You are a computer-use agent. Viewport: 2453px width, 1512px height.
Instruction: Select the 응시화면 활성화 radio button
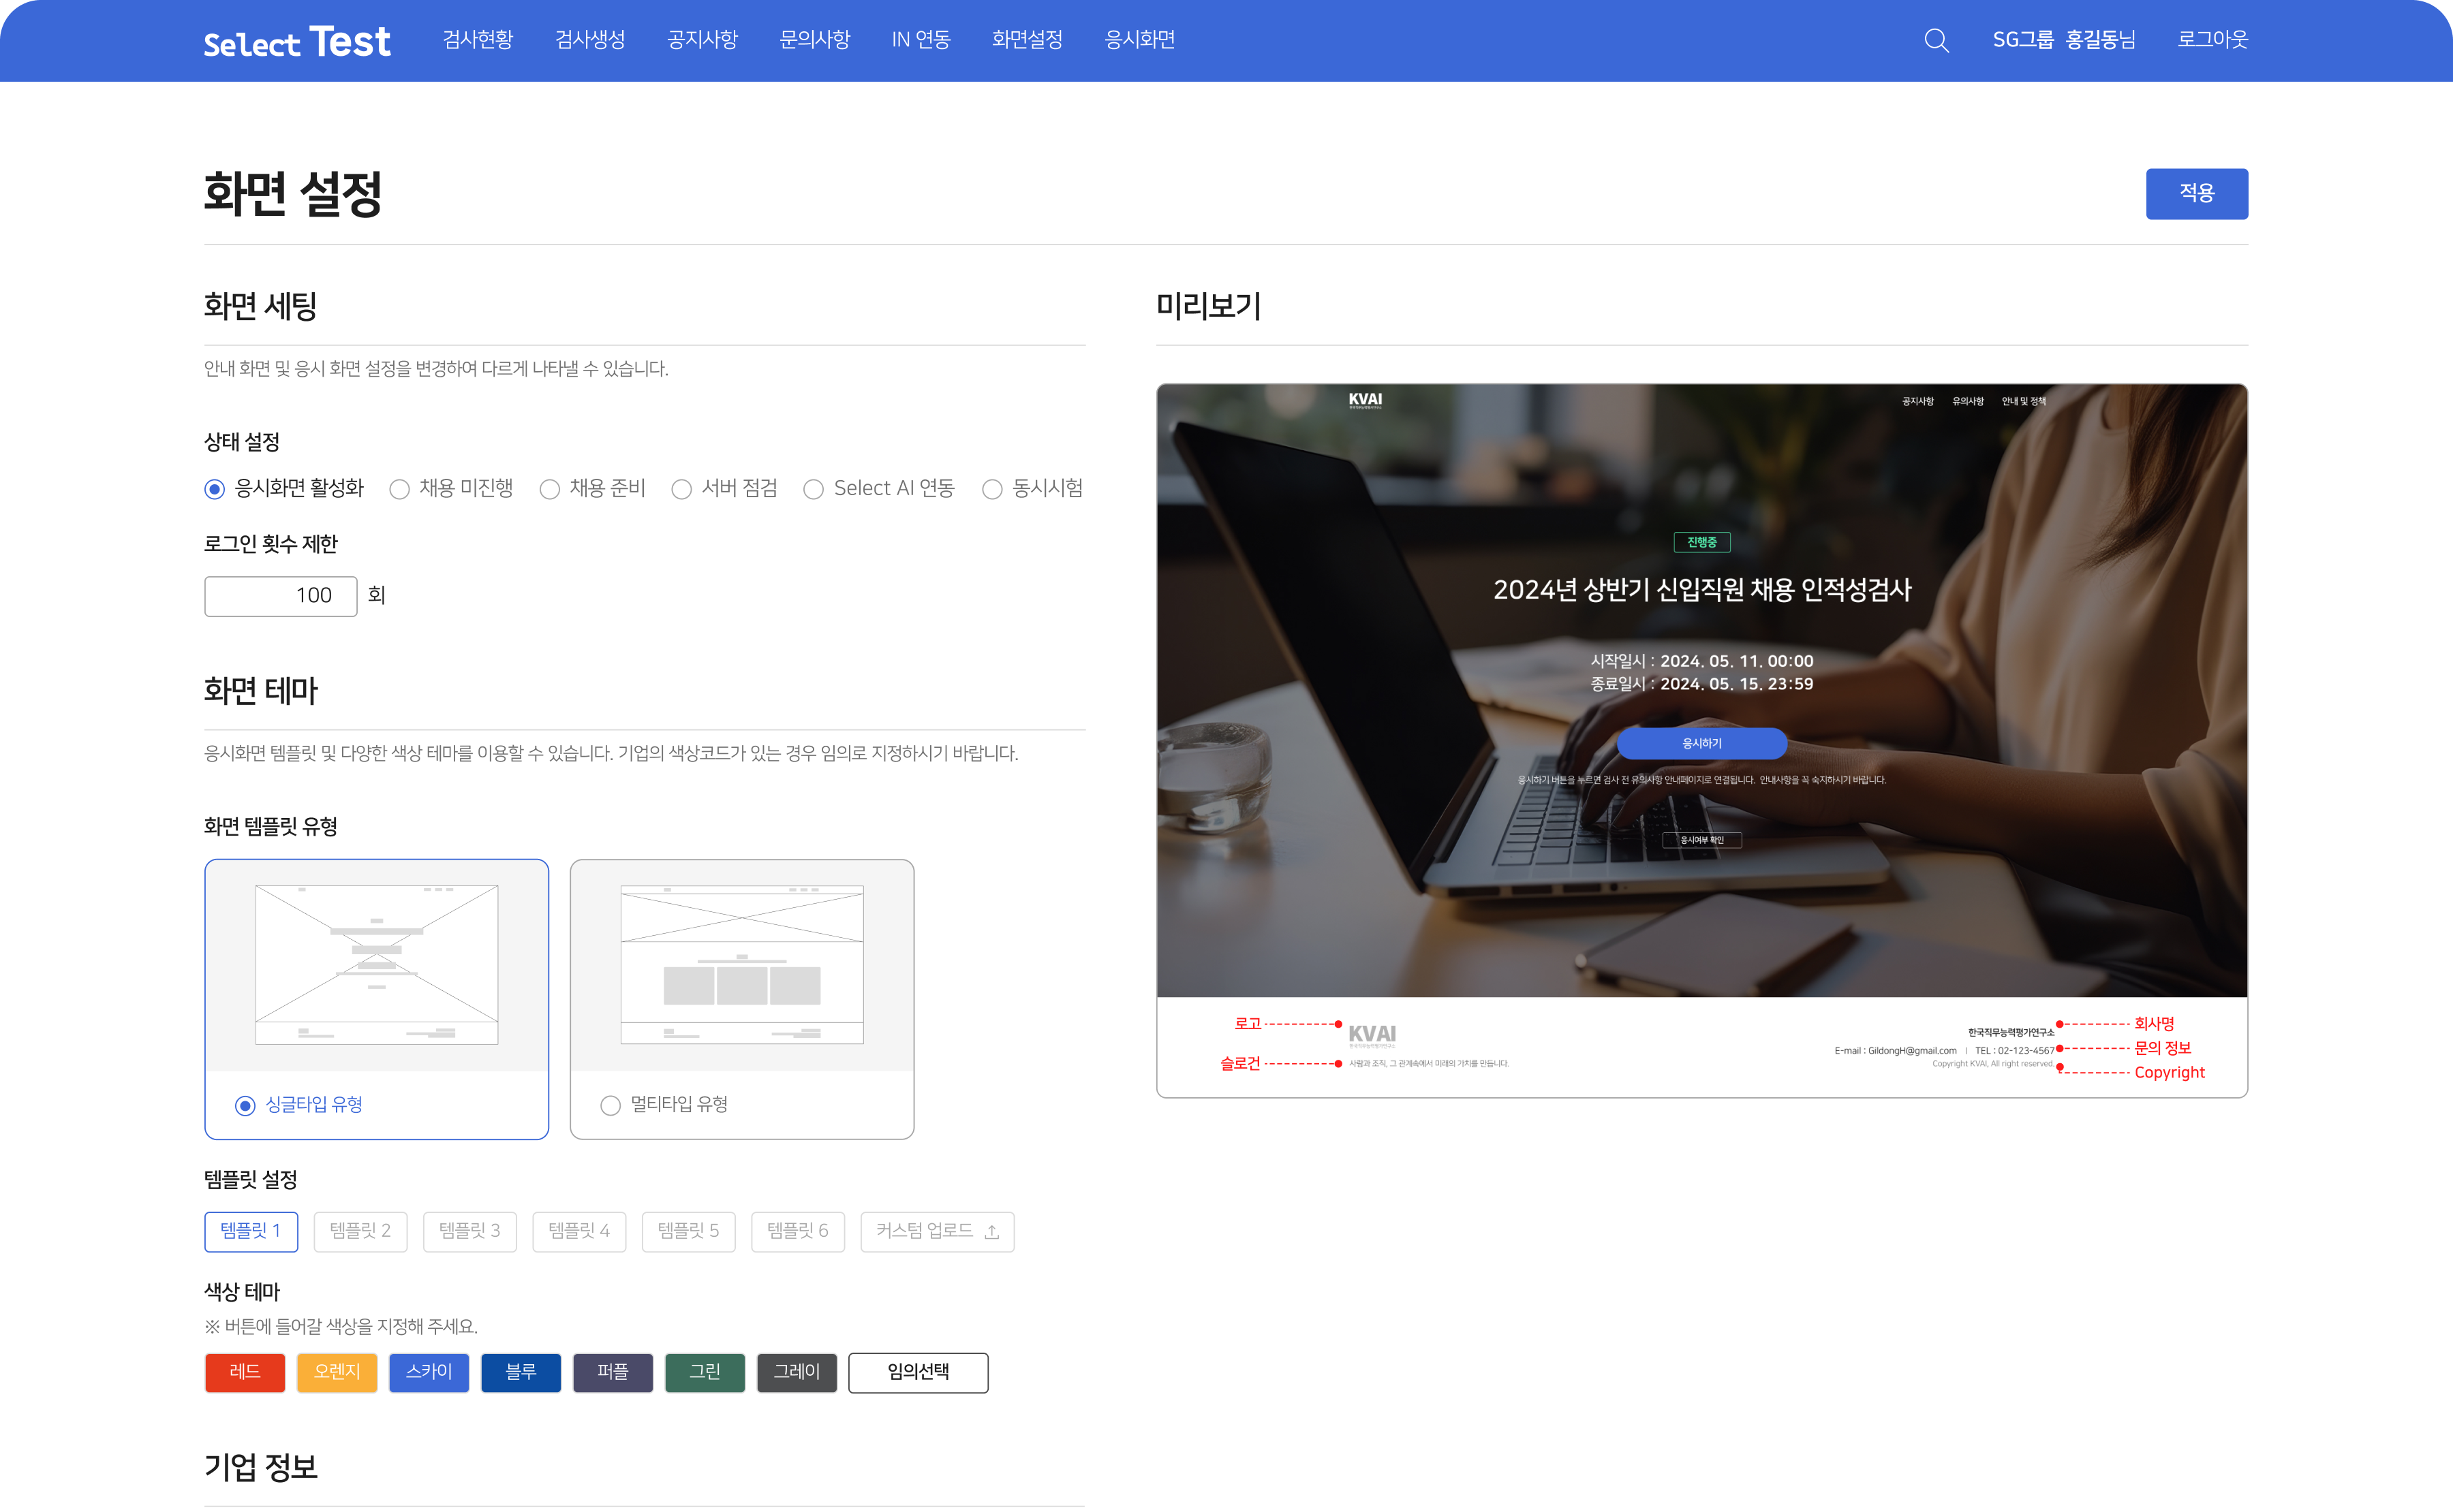pyautogui.click(x=214, y=489)
